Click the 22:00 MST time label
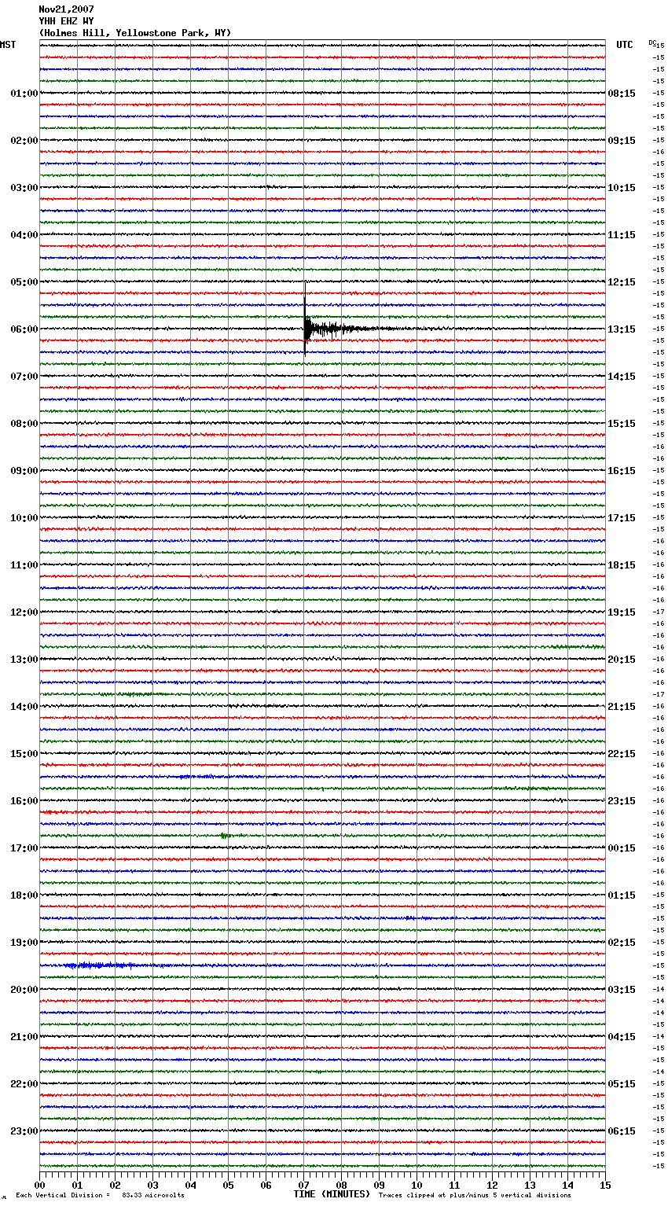668x1206 pixels. 24,1084
